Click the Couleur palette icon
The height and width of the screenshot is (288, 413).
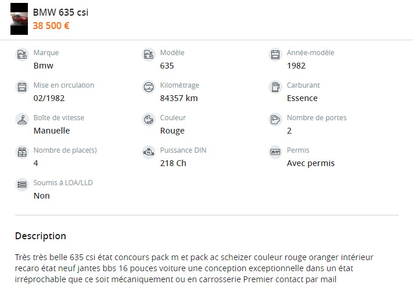148,120
